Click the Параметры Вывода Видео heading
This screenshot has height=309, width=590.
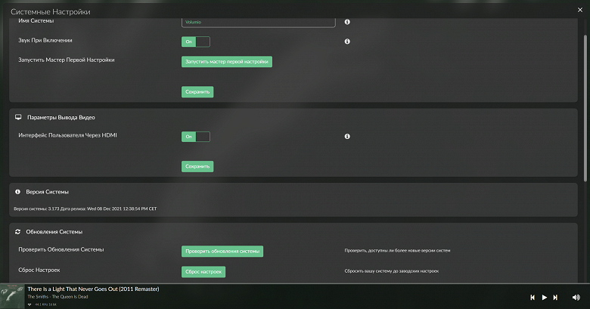(x=61, y=117)
